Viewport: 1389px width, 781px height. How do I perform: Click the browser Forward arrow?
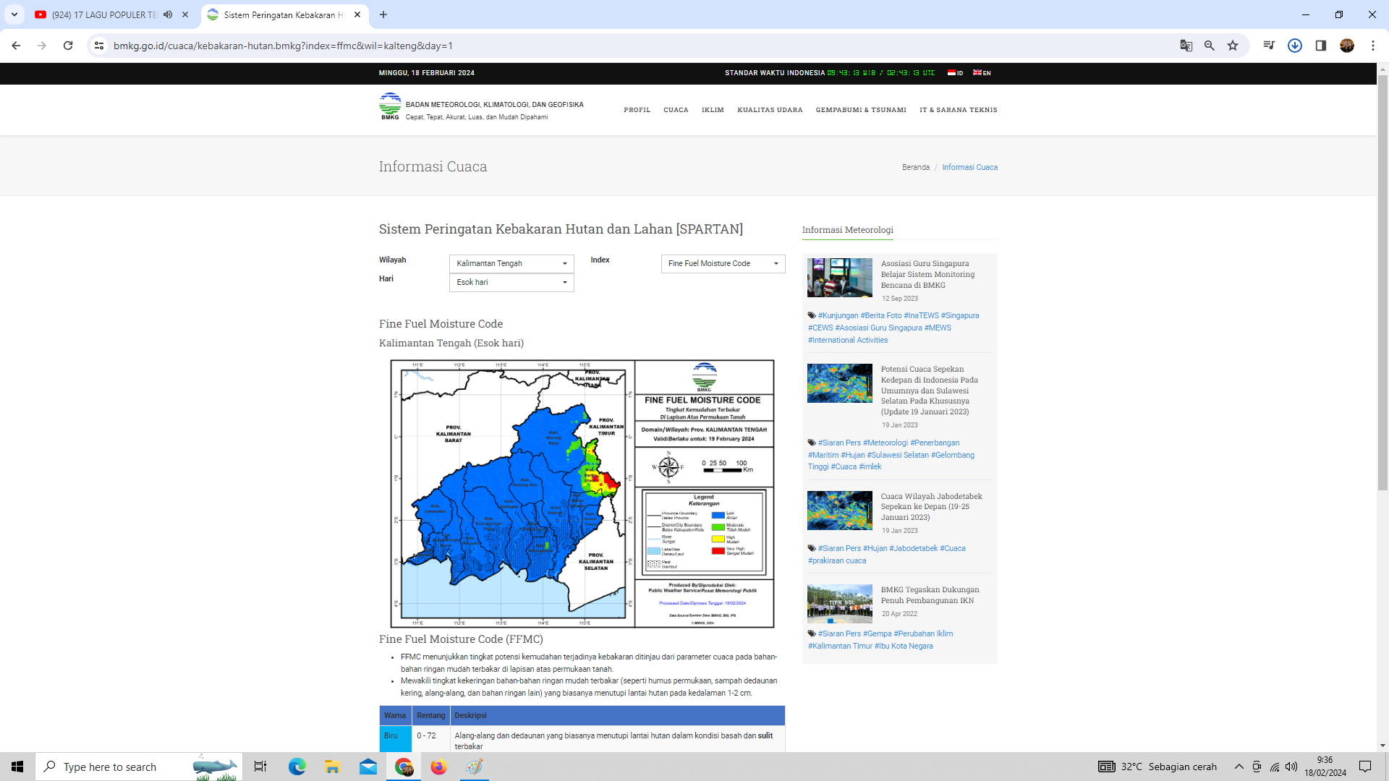coord(42,46)
